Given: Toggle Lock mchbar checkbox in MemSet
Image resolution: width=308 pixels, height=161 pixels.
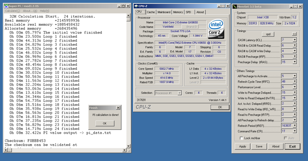Looking at the screenshot, I should (241, 138).
